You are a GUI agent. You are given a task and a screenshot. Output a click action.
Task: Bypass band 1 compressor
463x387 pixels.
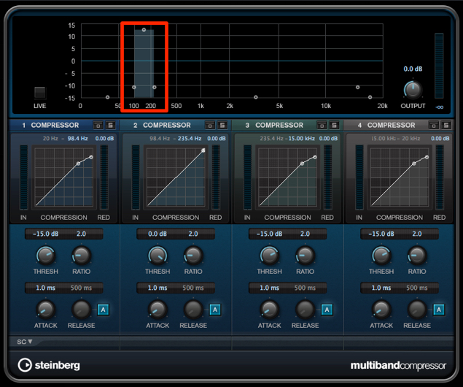[x=98, y=126]
